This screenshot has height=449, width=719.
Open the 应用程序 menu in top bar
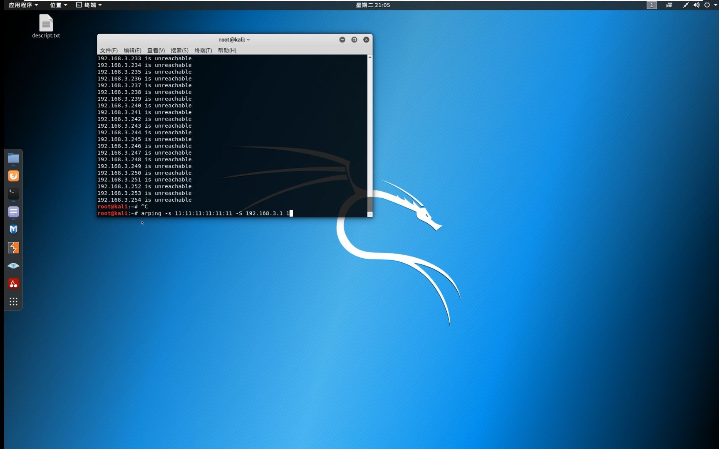pyautogui.click(x=23, y=5)
